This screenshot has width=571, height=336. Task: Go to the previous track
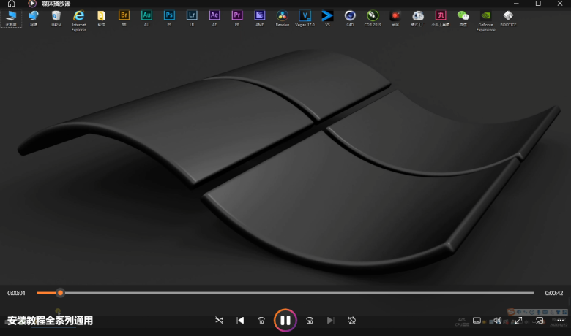tap(240, 321)
